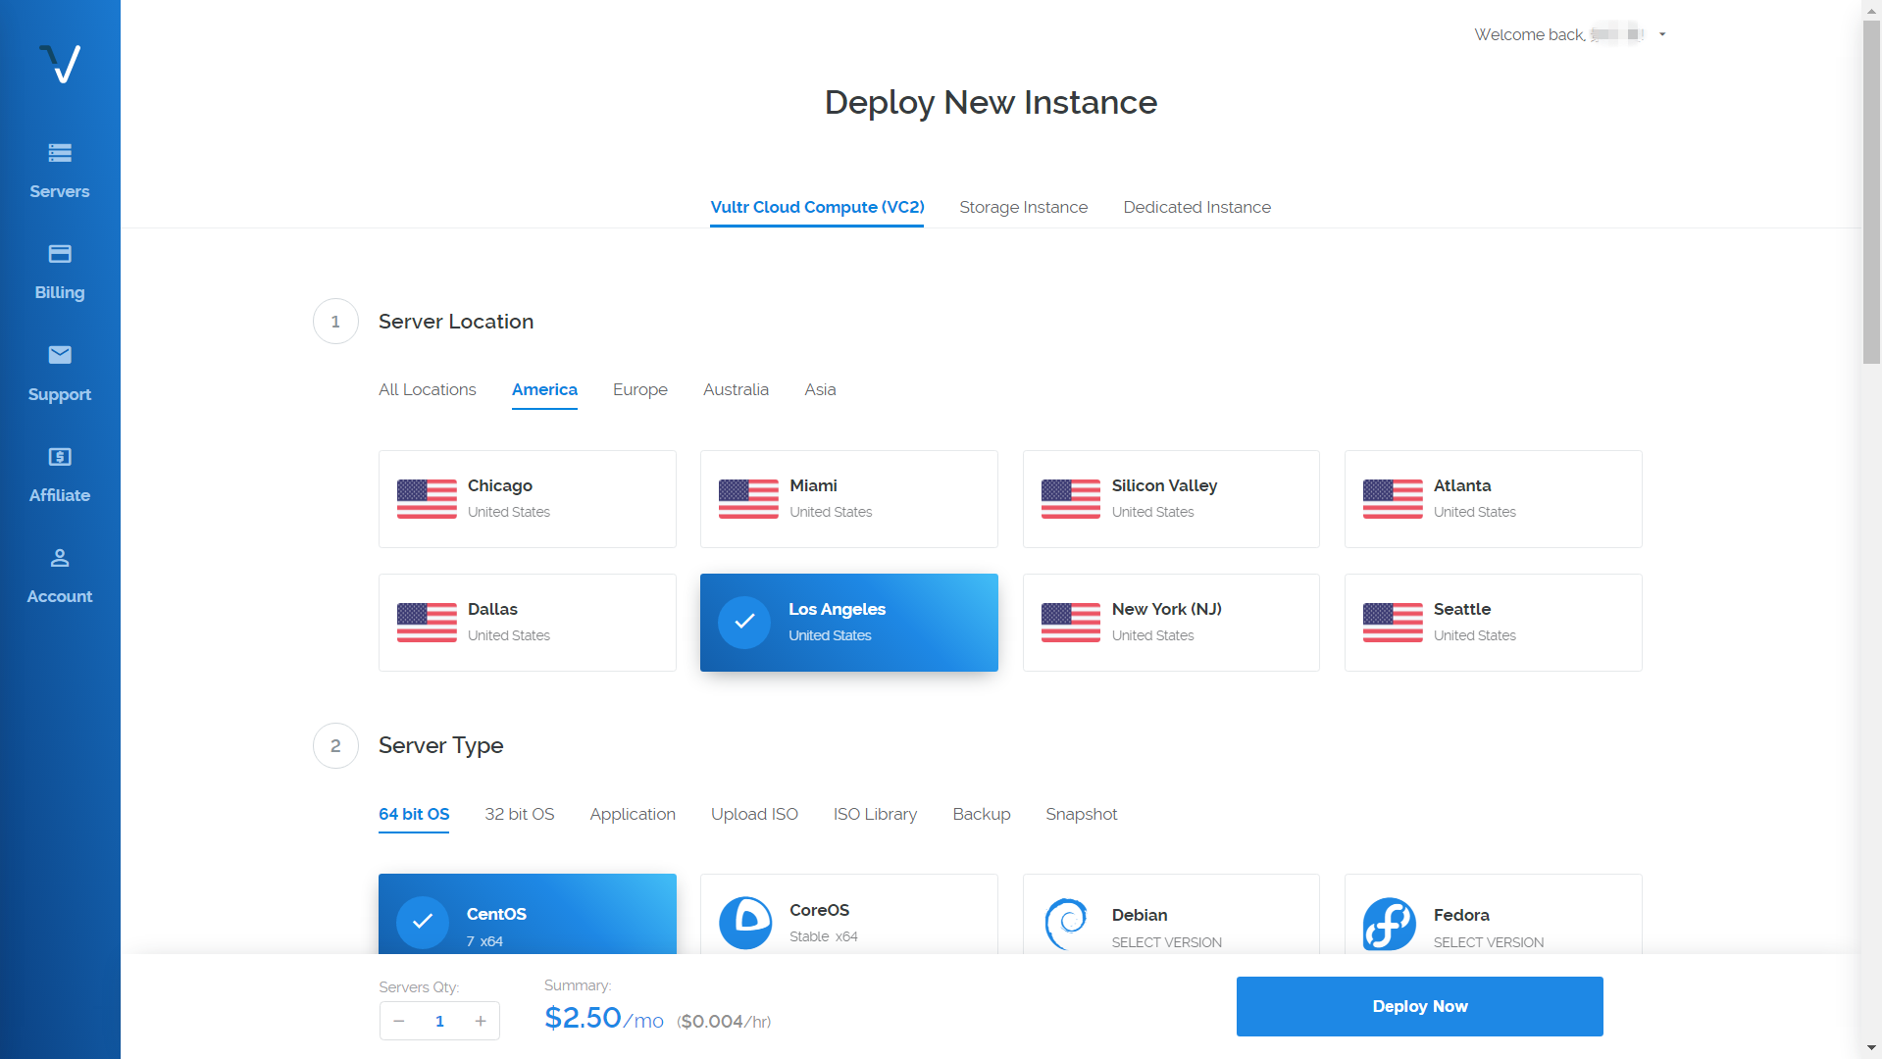Open the Snapshot tab
The width and height of the screenshot is (1882, 1059).
1081,814
